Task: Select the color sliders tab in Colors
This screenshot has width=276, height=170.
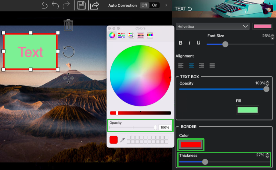Action: pos(121,35)
